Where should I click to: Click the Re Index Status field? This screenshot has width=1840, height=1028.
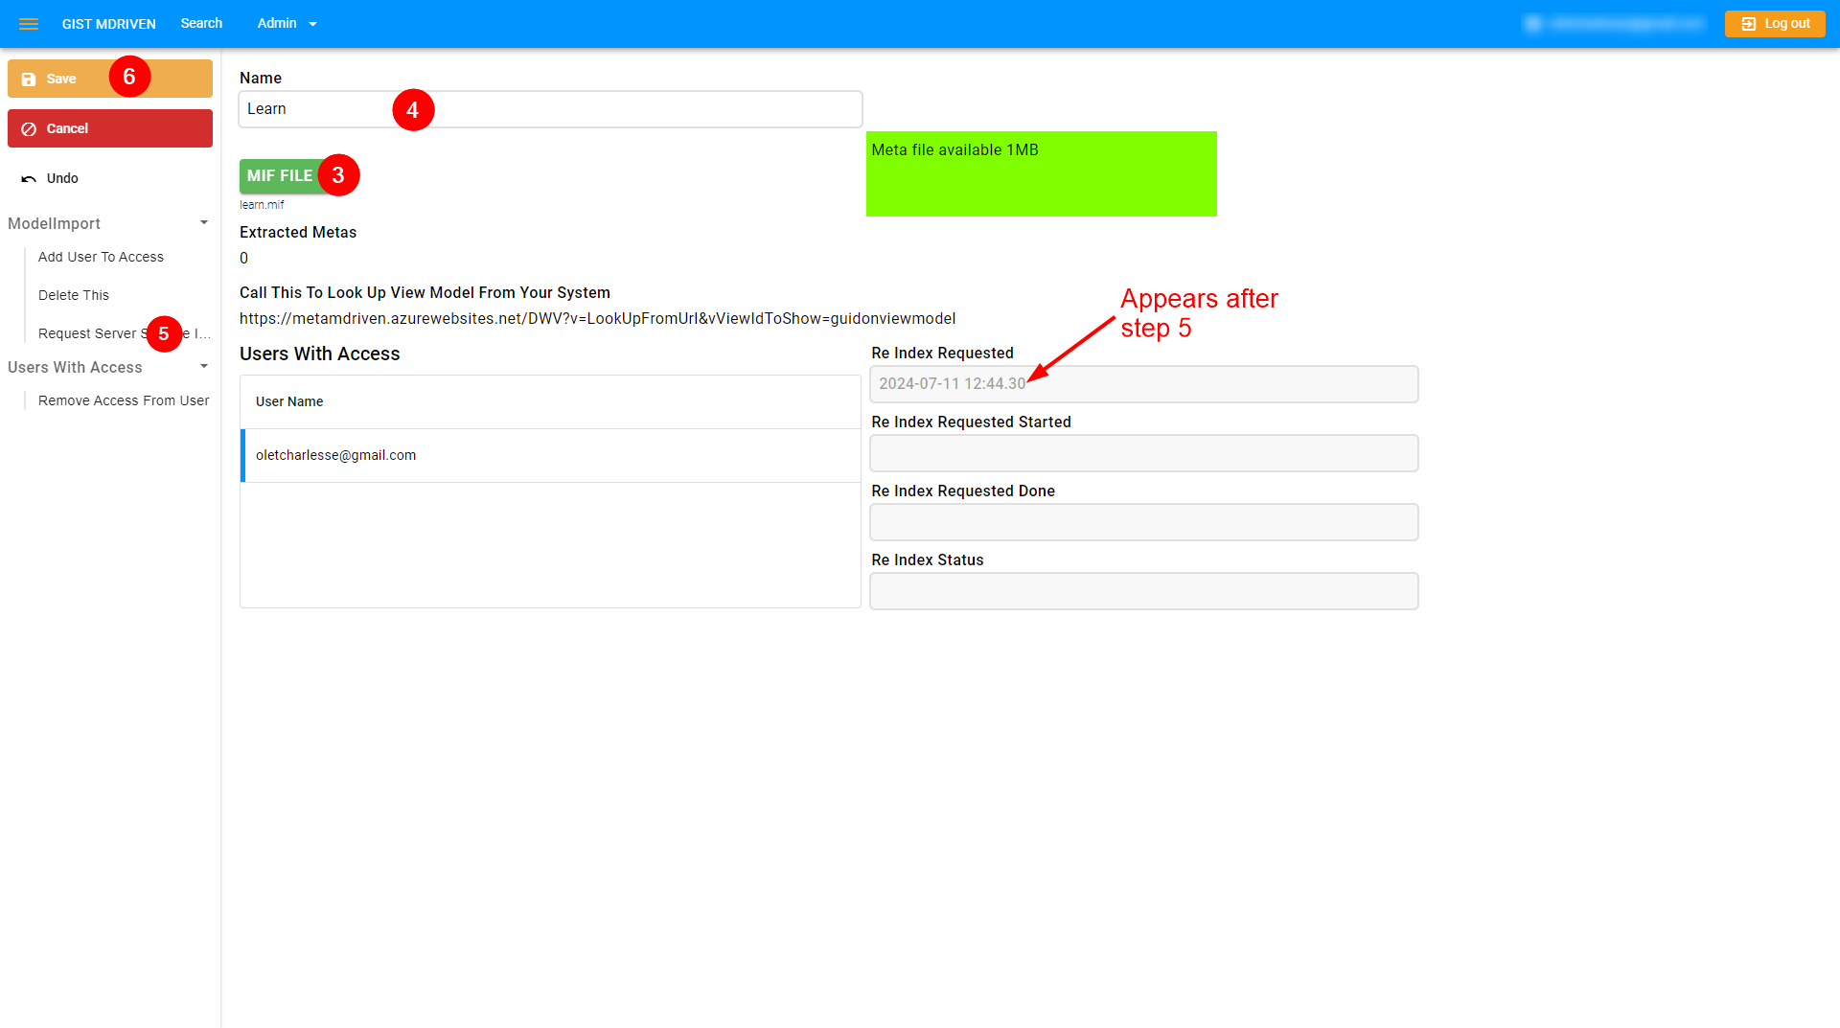pos(1143,591)
